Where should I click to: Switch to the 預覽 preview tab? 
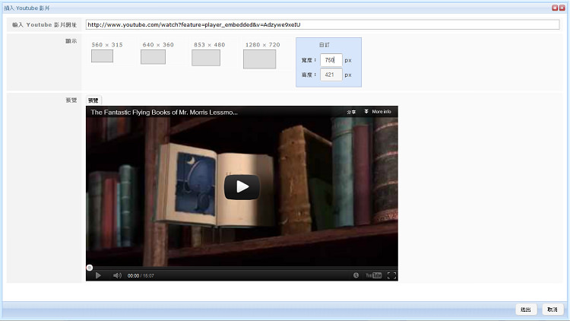coord(93,100)
